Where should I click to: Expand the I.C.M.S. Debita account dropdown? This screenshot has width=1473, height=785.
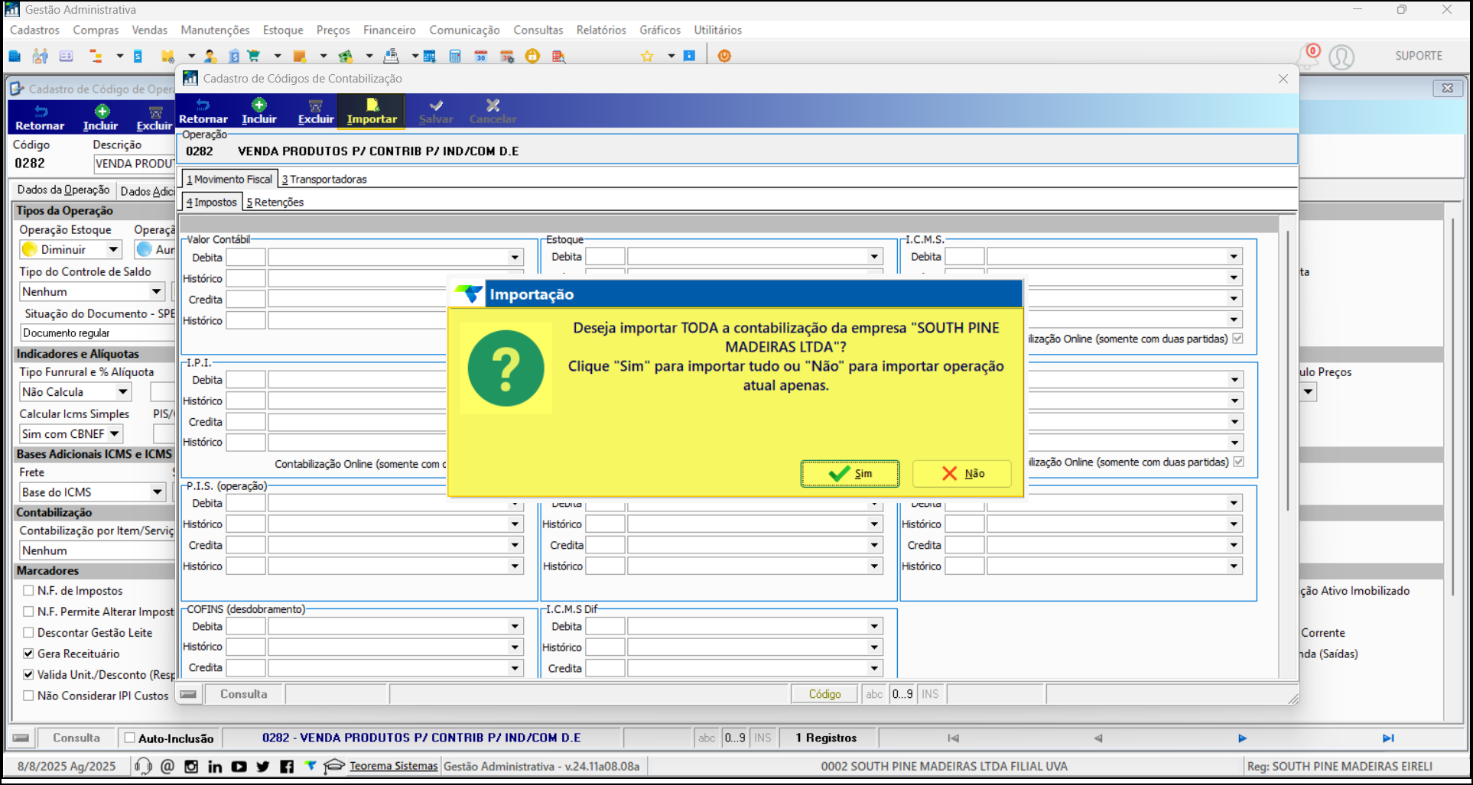[x=1234, y=257]
